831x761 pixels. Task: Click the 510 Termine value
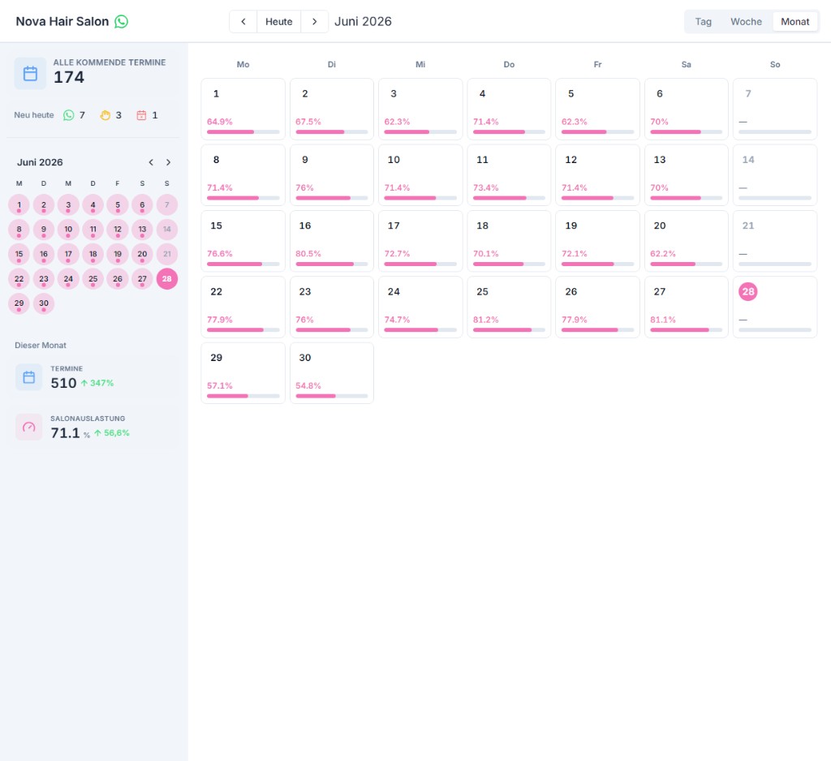pyautogui.click(x=63, y=383)
